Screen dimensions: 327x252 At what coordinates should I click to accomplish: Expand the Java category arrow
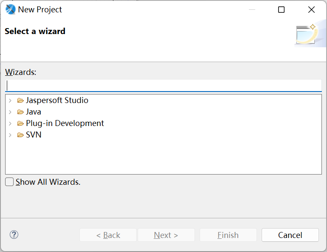(10, 112)
